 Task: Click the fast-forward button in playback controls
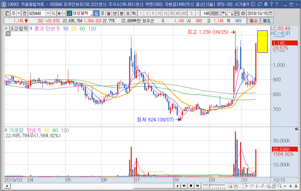point(198,186)
